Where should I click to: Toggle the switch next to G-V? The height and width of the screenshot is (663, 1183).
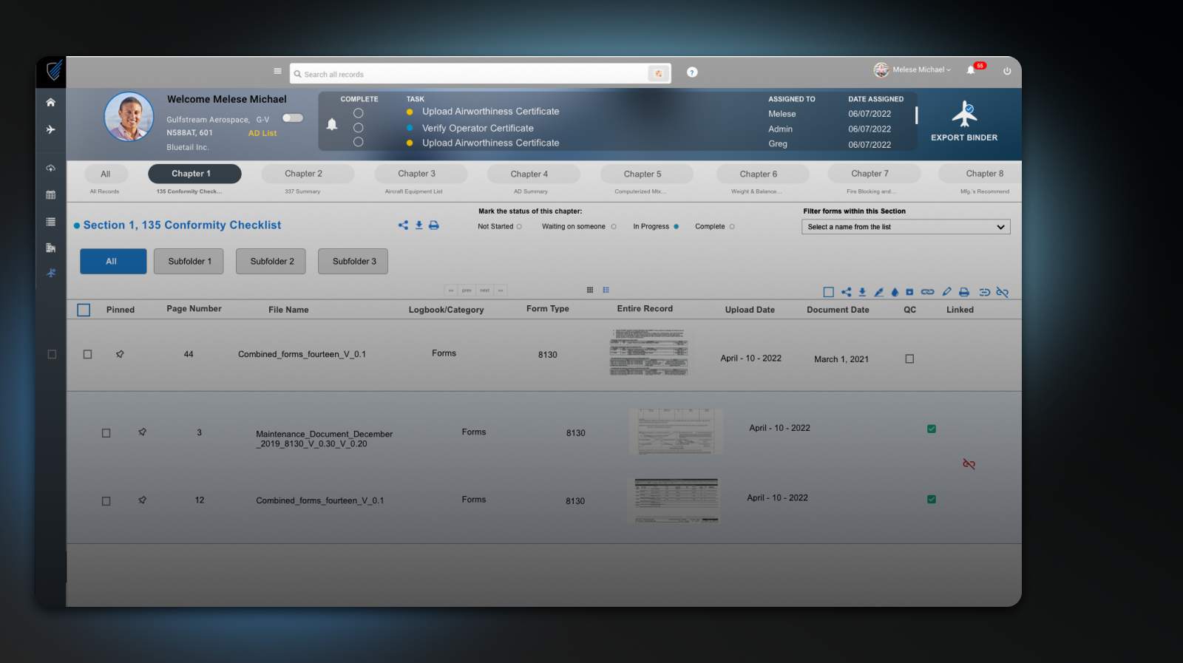tap(293, 118)
